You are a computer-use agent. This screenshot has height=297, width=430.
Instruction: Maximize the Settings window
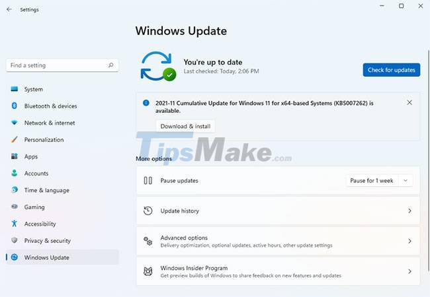coord(401,6)
